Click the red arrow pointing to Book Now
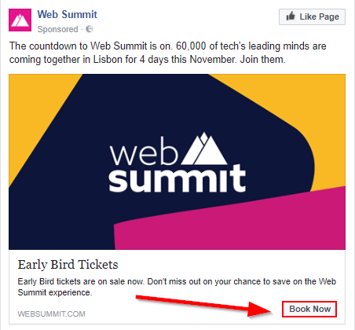Image resolution: width=355 pixels, height=330 pixels. 205,305
